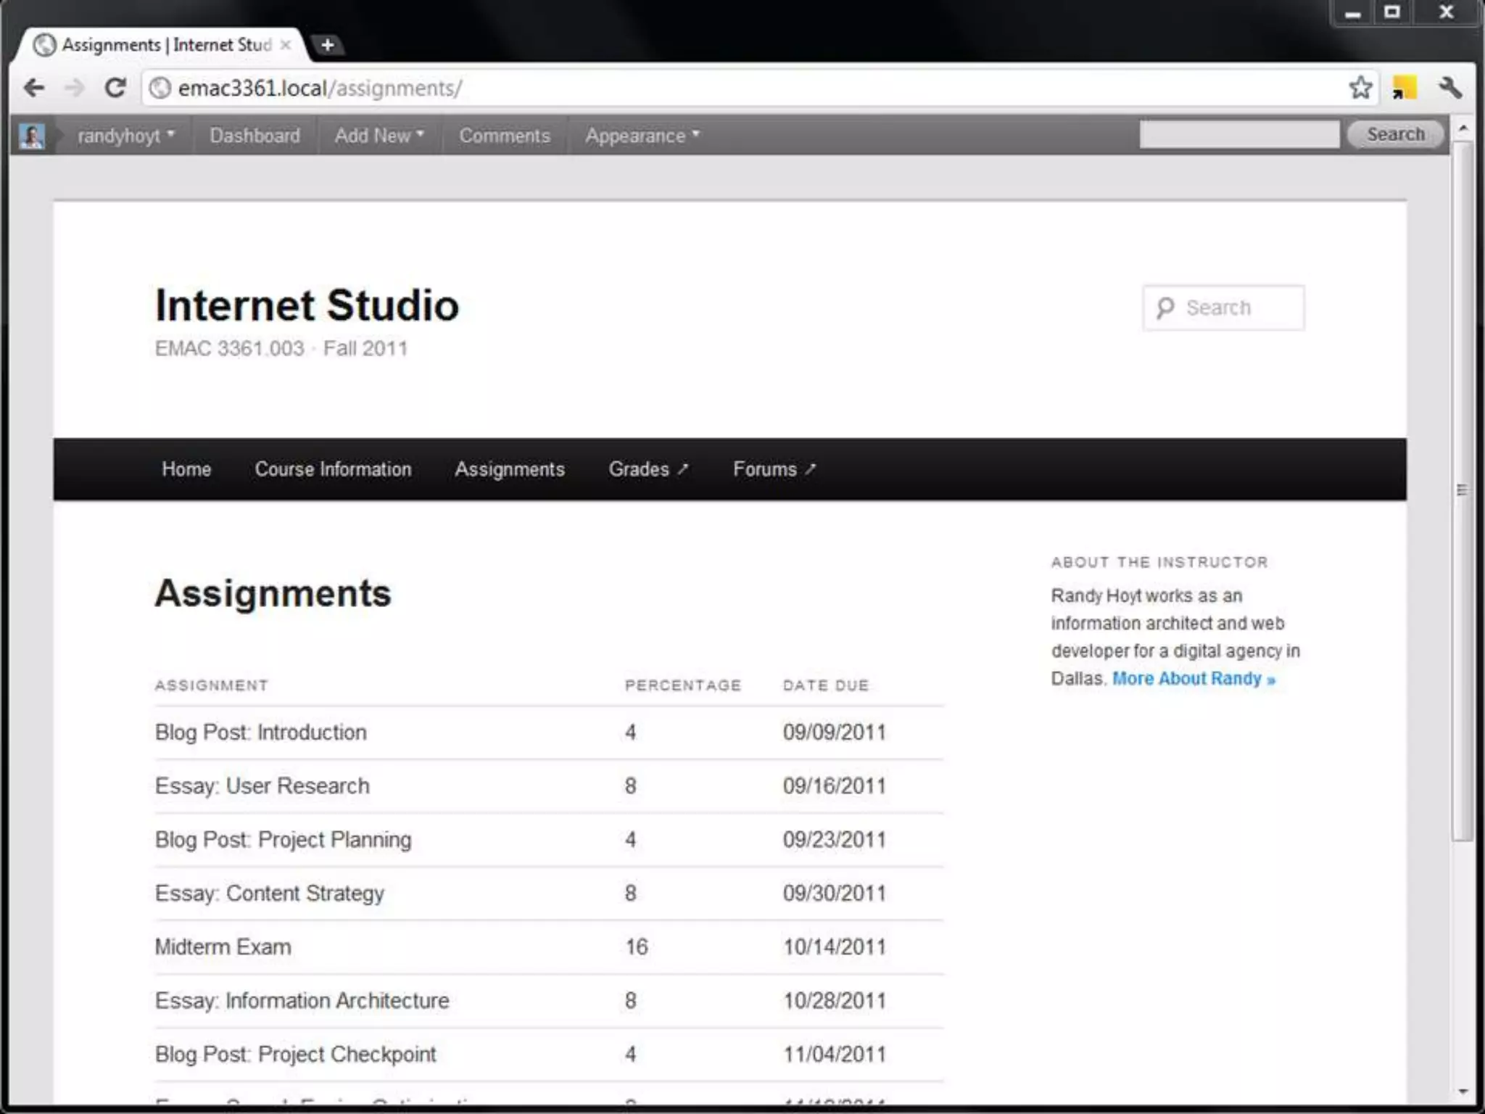Go to Course Information page
Image resolution: width=1485 pixels, height=1114 pixels.
click(333, 469)
